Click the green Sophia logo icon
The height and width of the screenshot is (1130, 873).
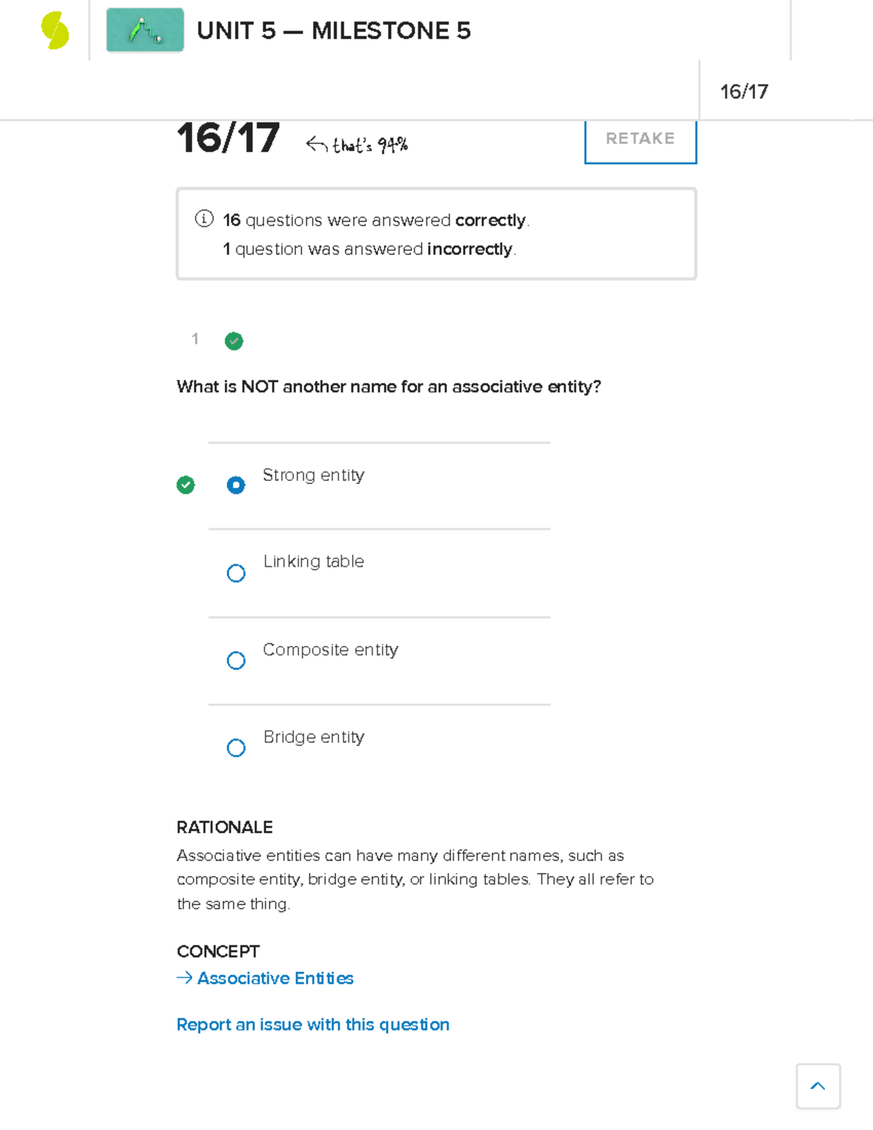tap(55, 31)
